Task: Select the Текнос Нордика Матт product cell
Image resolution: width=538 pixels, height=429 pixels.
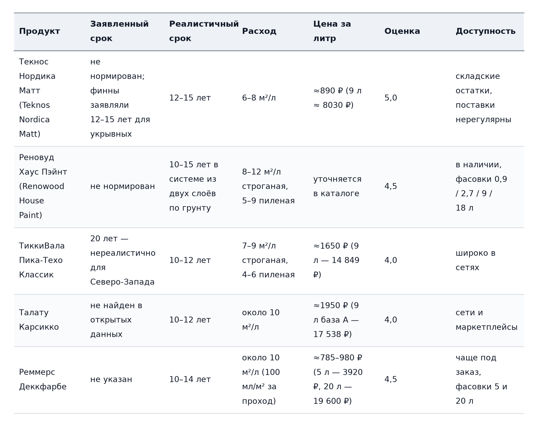Action: [37, 98]
